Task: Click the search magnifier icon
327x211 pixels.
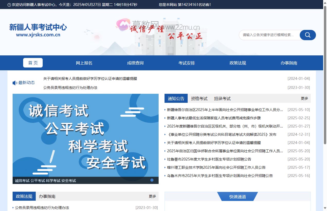Action: 307,35
